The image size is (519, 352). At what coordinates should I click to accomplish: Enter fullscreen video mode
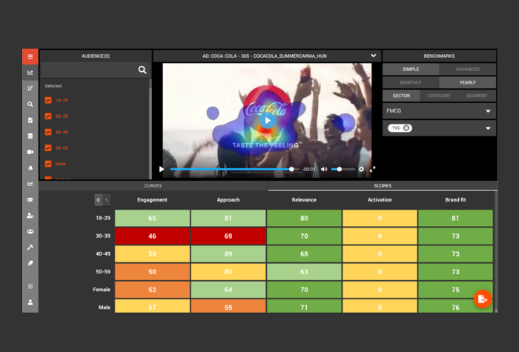(x=372, y=169)
